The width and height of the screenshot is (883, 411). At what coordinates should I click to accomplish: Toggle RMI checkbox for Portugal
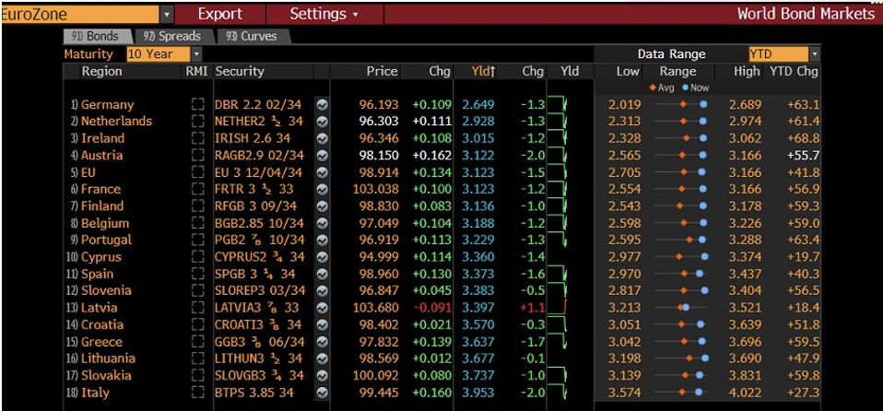197,240
